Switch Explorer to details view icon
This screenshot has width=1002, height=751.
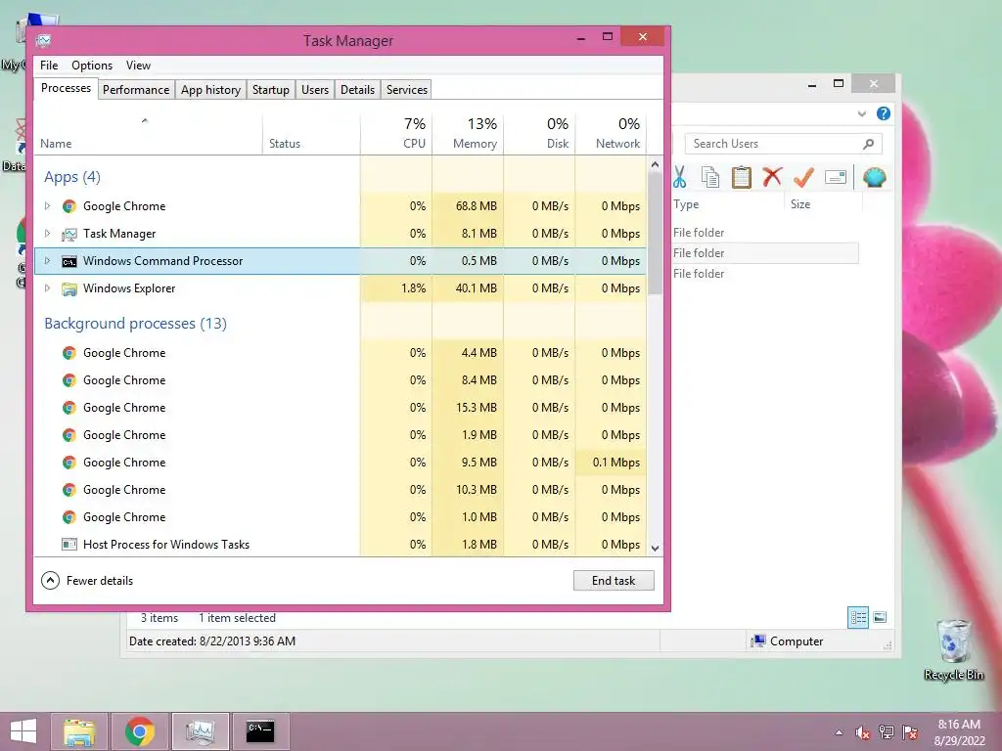[858, 617]
